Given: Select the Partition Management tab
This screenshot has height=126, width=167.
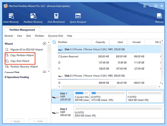Looking at the screenshot, I should point(22,30).
